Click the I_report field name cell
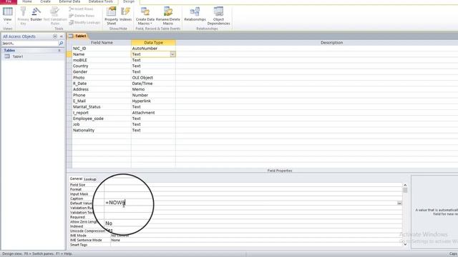This screenshot has height=257, width=458. pyautogui.click(x=102, y=113)
